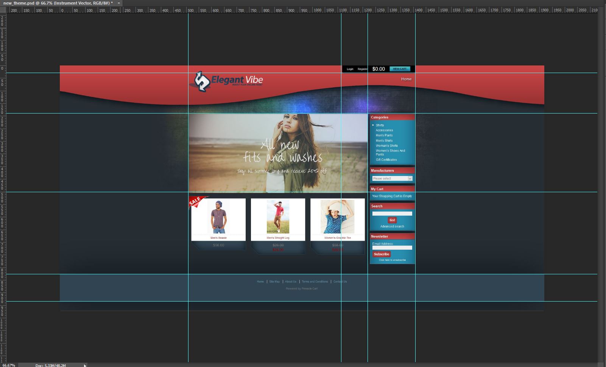Click the Newsletter panel header
The width and height of the screenshot is (606, 367).
tap(392, 236)
